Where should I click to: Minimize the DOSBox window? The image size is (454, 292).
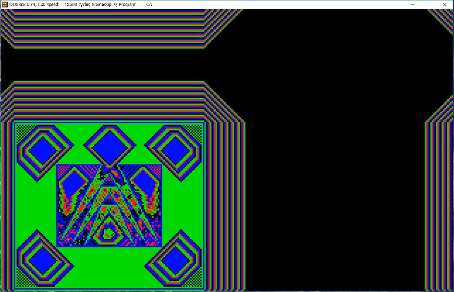tap(413, 5)
